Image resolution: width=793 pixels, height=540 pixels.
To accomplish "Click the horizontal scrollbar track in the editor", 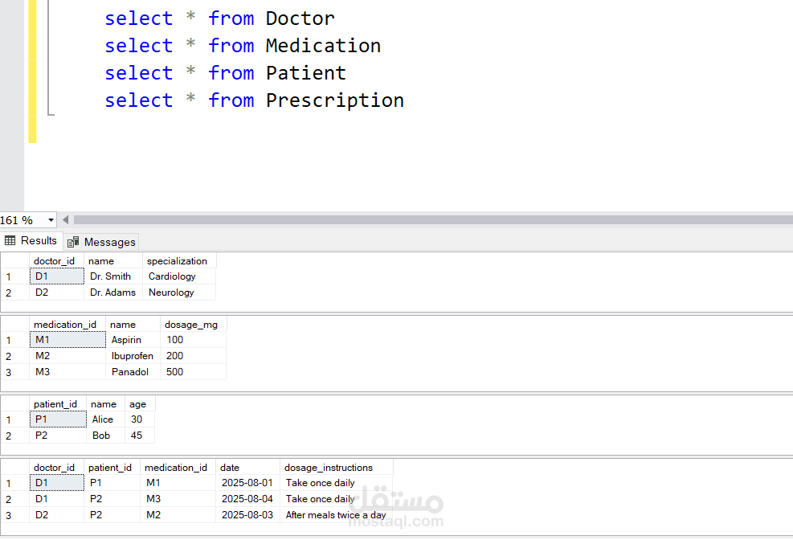I will tap(433, 220).
